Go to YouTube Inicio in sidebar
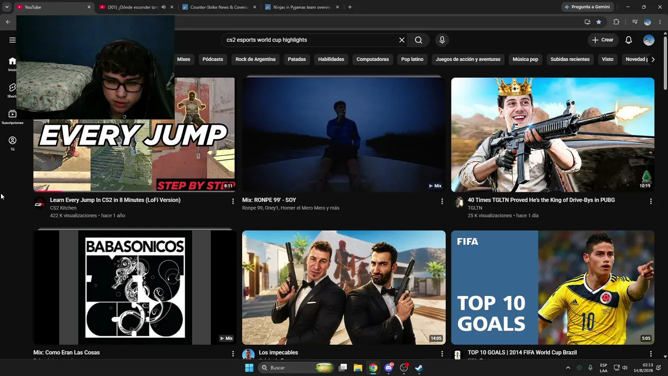The width and height of the screenshot is (668, 376). (13, 64)
